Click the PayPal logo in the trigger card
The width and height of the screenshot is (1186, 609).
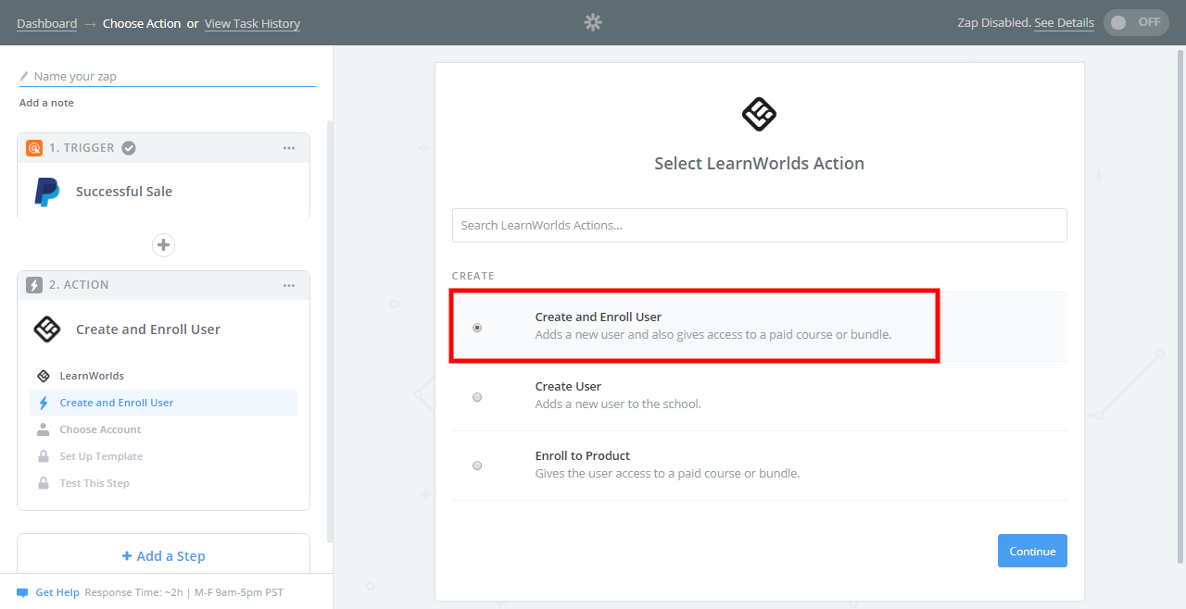(47, 192)
